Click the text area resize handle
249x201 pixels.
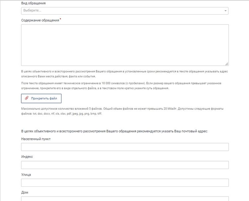point(227,64)
